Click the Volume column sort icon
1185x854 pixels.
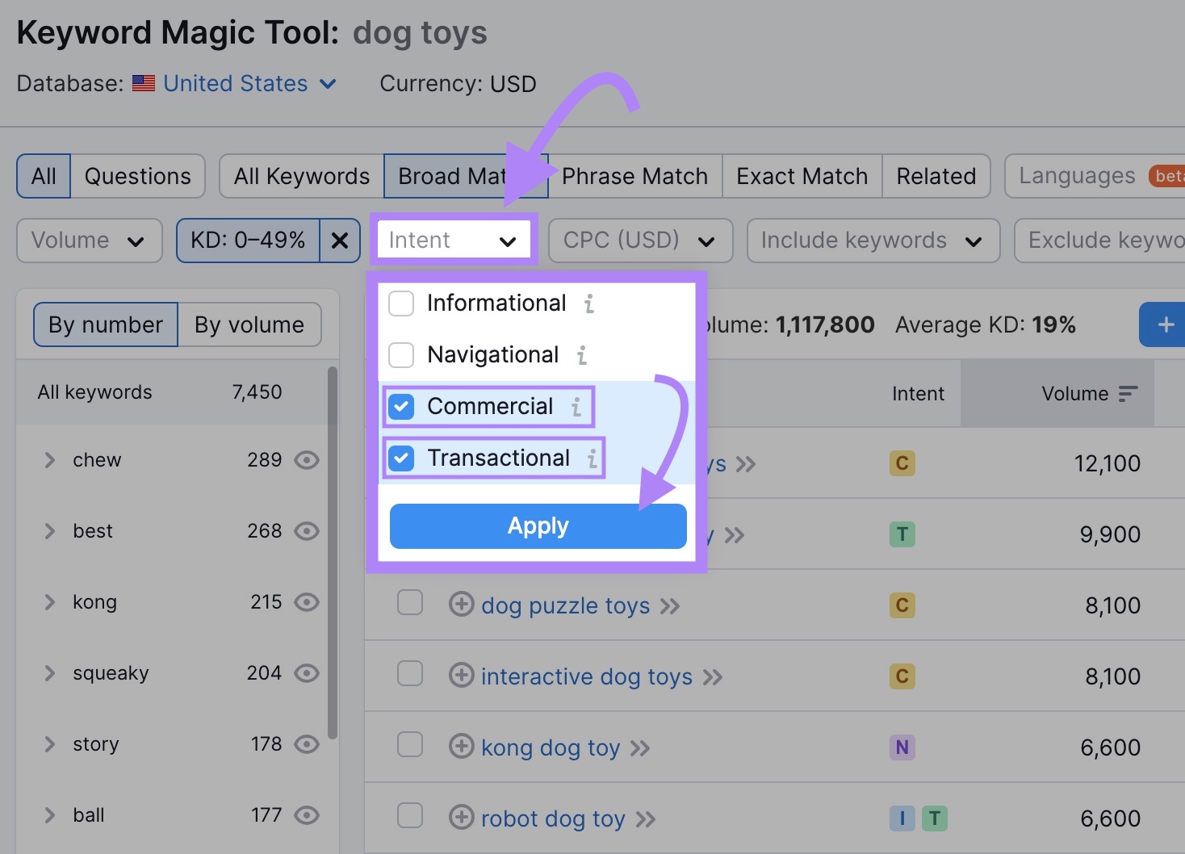click(x=1127, y=393)
